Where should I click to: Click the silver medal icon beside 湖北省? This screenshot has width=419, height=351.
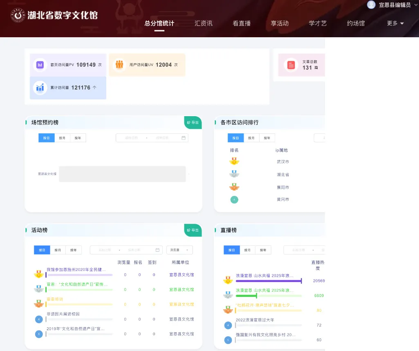[234, 173]
